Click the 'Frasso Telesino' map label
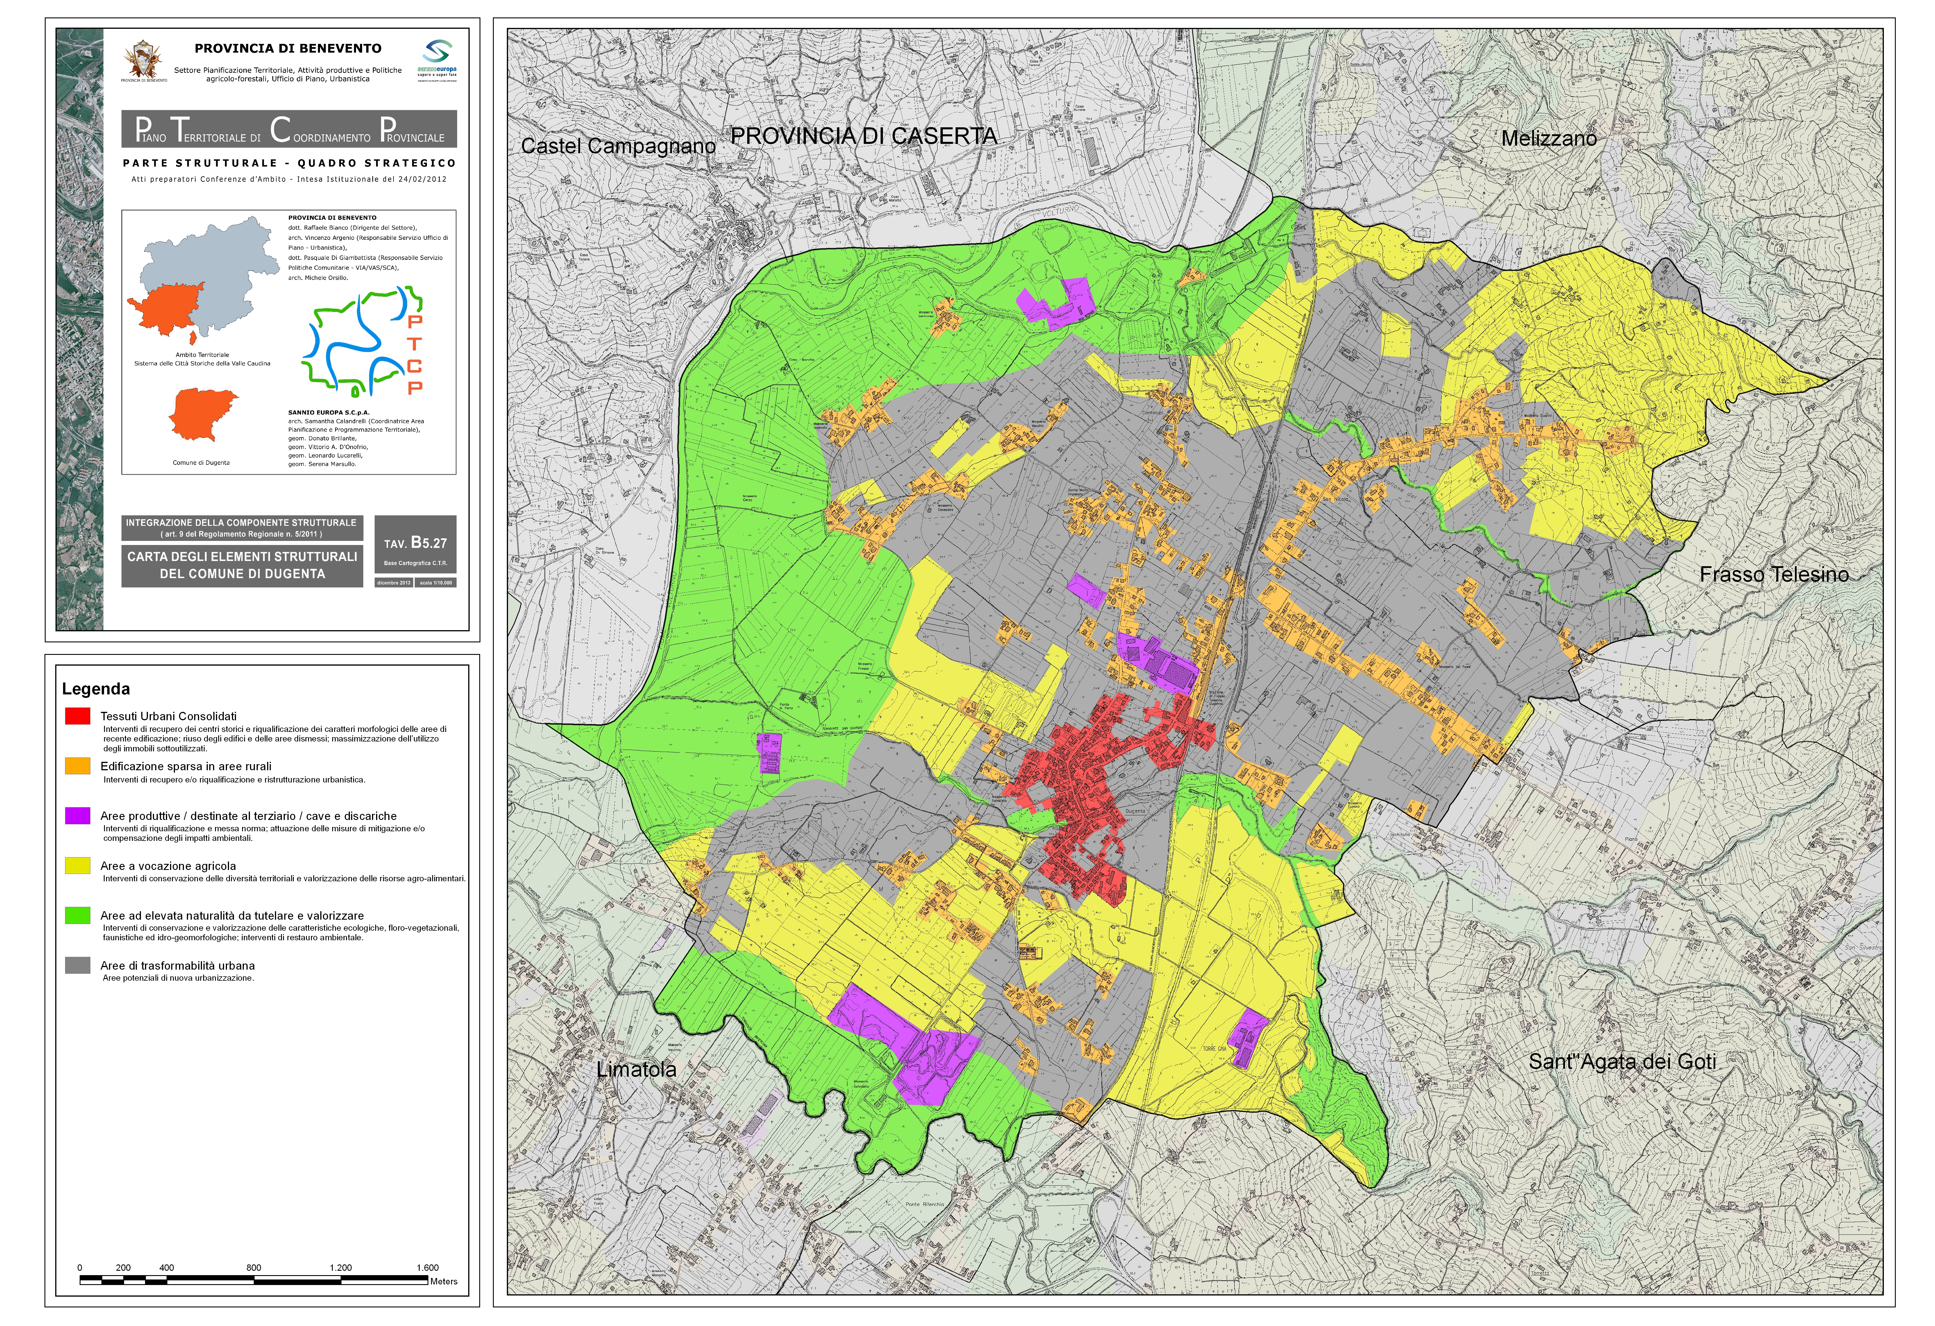This screenshot has height=1326, width=1935. [x=1774, y=575]
